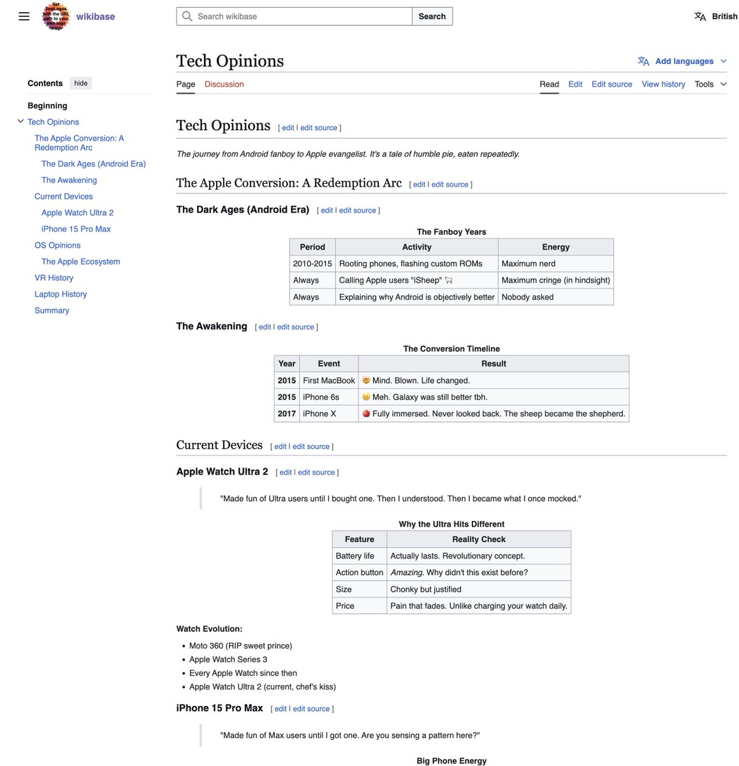Click edit source beside iPhone 15 Pro Max heading
Image resolution: width=739 pixels, height=766 pixels.
[311, 709]
